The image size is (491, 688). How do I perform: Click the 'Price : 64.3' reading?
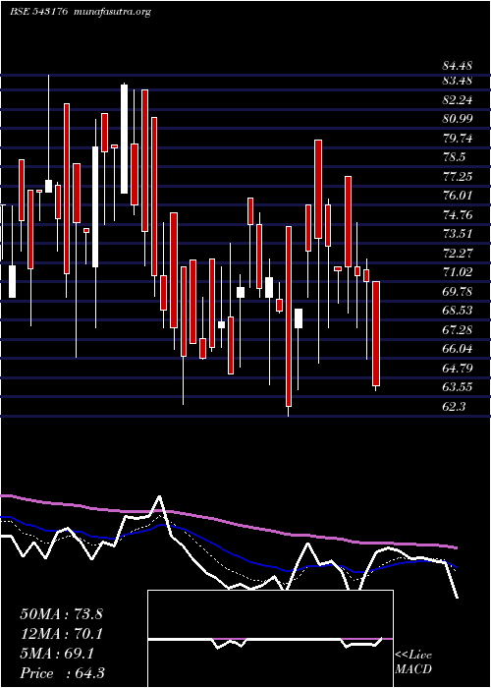coord(62,672)
